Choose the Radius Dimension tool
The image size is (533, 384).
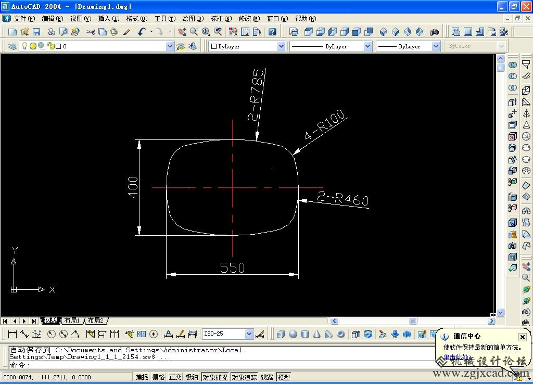pos(52,334)
